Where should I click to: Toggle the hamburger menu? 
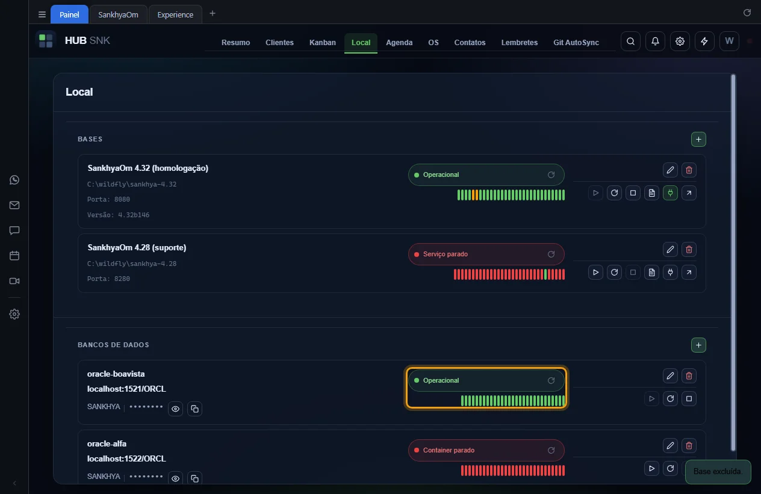click(42, 14)
